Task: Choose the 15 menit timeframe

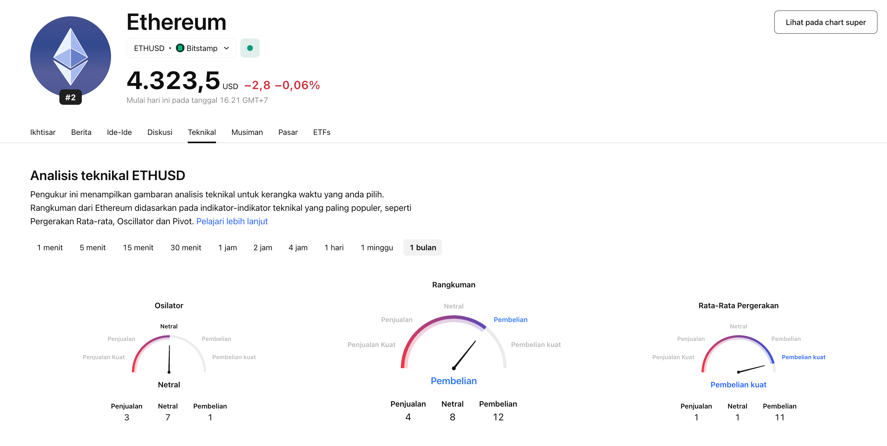Action: 138,248
